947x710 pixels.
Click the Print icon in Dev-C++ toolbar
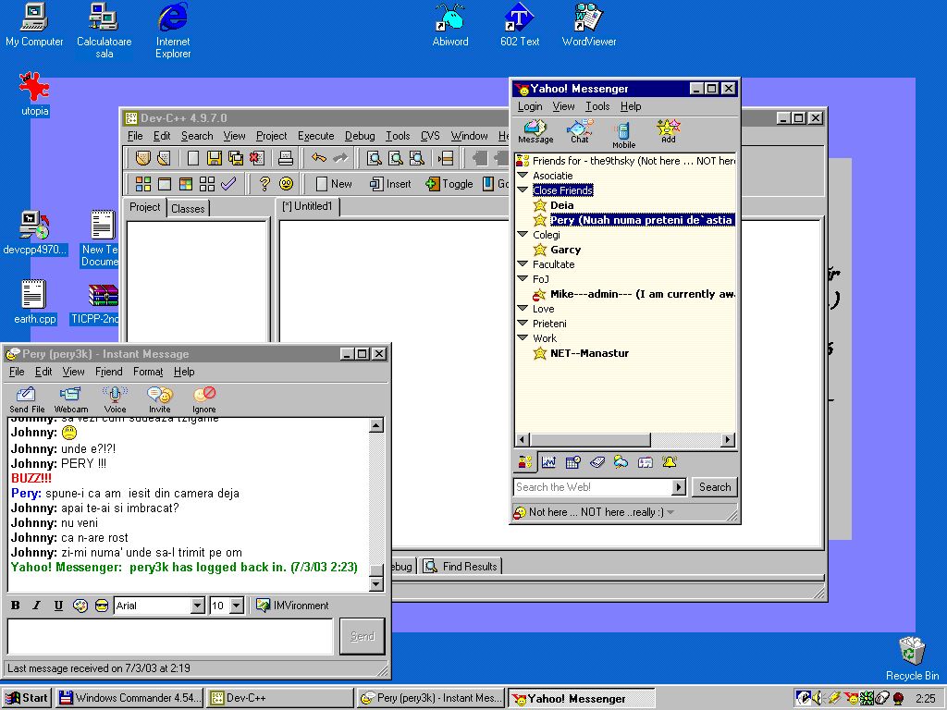pyautogui.click(x=286, y=158)
